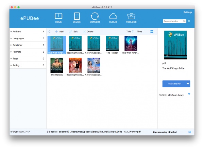
Task: Click the Publisher count '3'
Action: click(x=44, y=45)
